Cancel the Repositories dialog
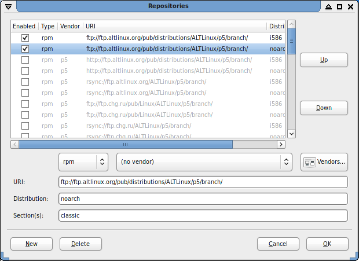Viewport: 359px width, 261px height. pos(278,244)
